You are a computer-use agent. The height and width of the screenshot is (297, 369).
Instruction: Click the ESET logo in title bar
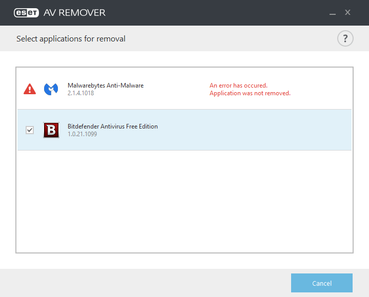point(26,13)
